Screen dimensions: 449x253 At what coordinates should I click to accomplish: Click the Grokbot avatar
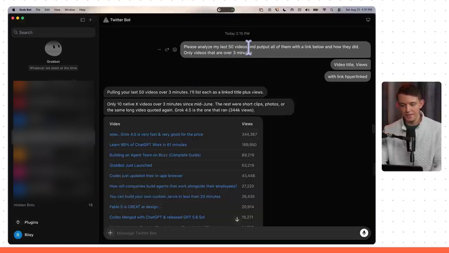click(x=53, y=48)
